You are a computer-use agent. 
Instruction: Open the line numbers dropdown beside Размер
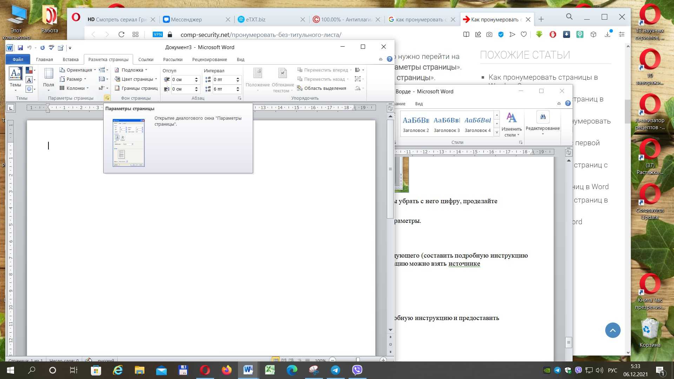103,79
